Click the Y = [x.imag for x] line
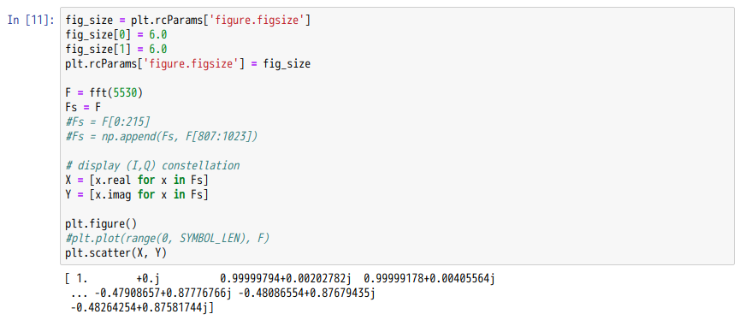Viewport: 740px width, 320px height. [x=137, y=194]
